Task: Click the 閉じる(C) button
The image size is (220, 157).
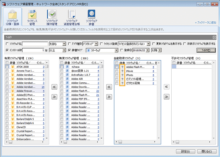Action: click(x=207, y=152)
